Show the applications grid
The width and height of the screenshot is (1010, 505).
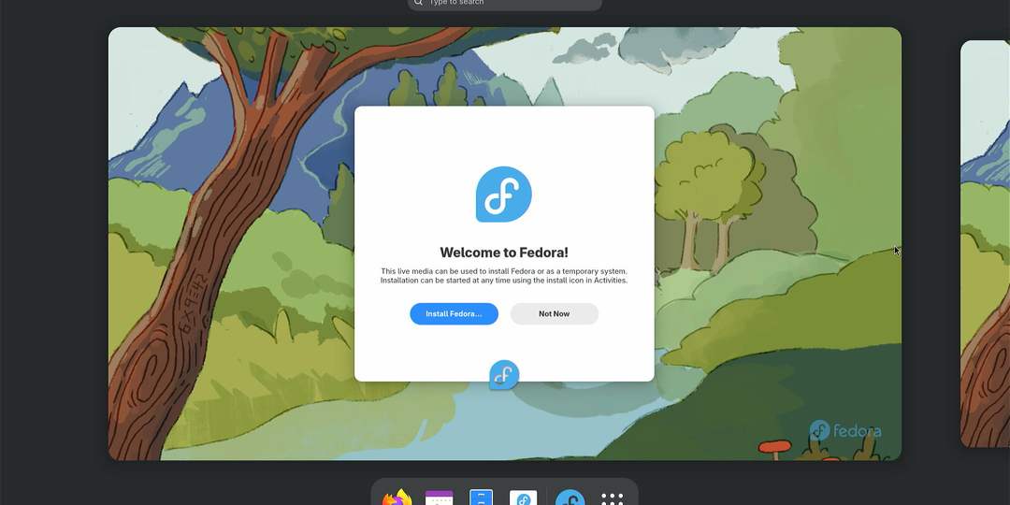pos(612,498)
